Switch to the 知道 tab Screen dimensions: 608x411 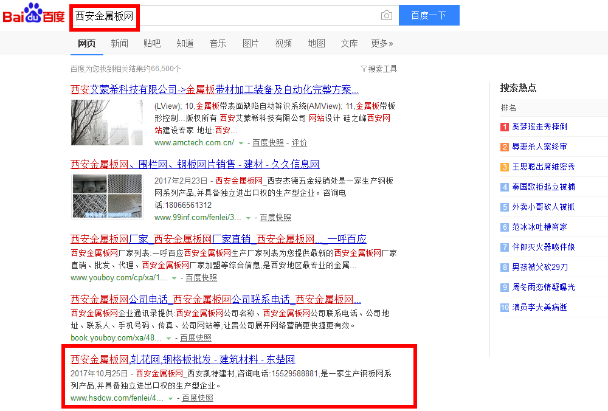[x=185, y=43]
